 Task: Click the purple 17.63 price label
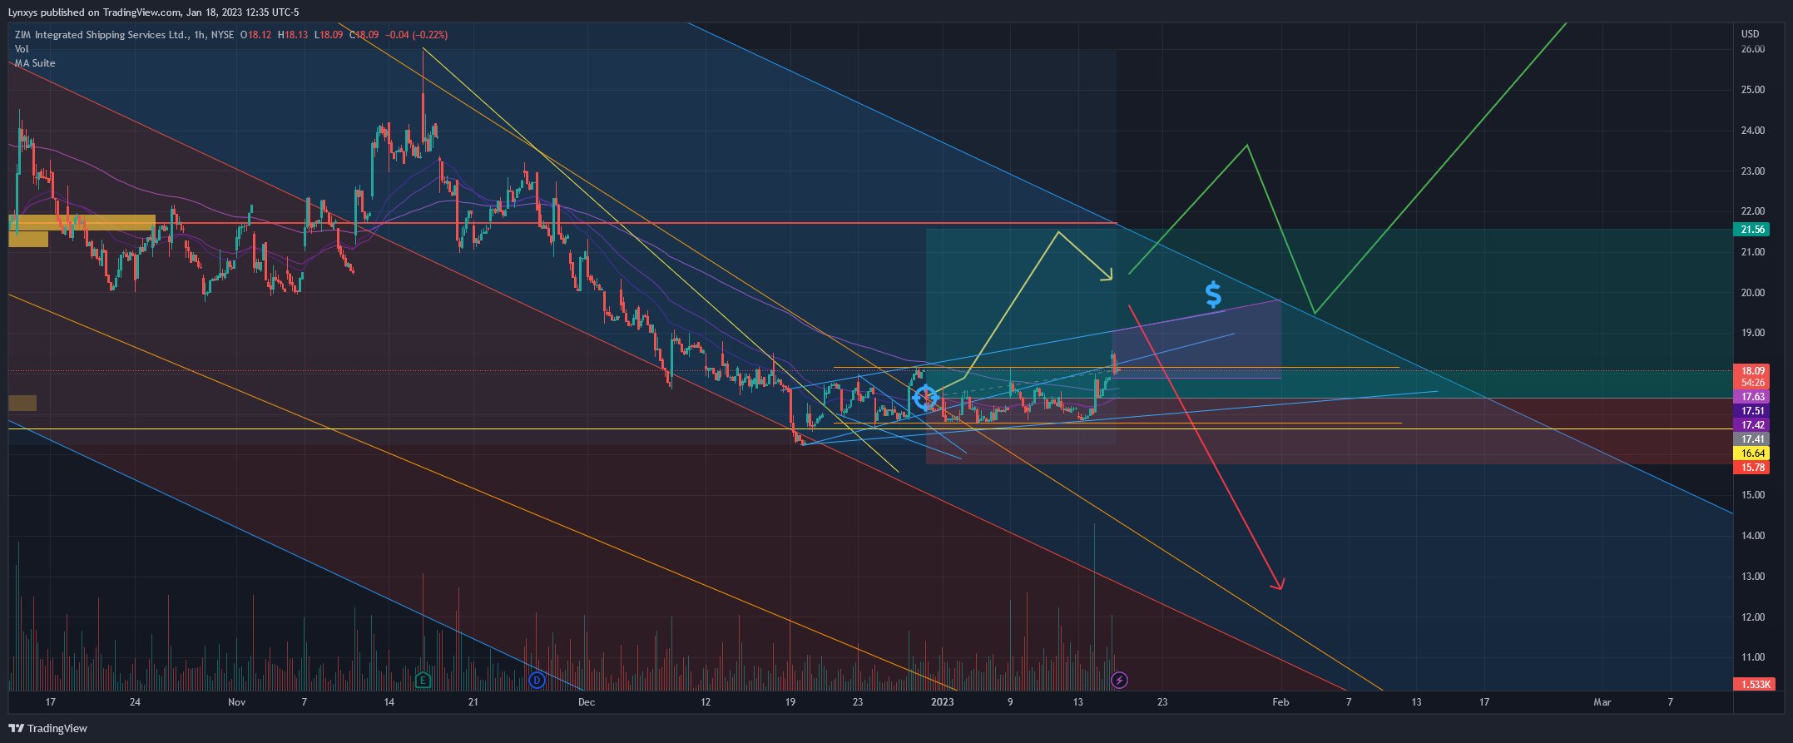pos(1753,398)
